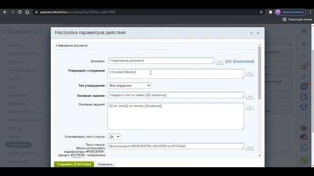Open Задачи и Проекты in left menu
Image resolution: width=314 pixels, height=176 pixels.
click(x=23, y=53)
